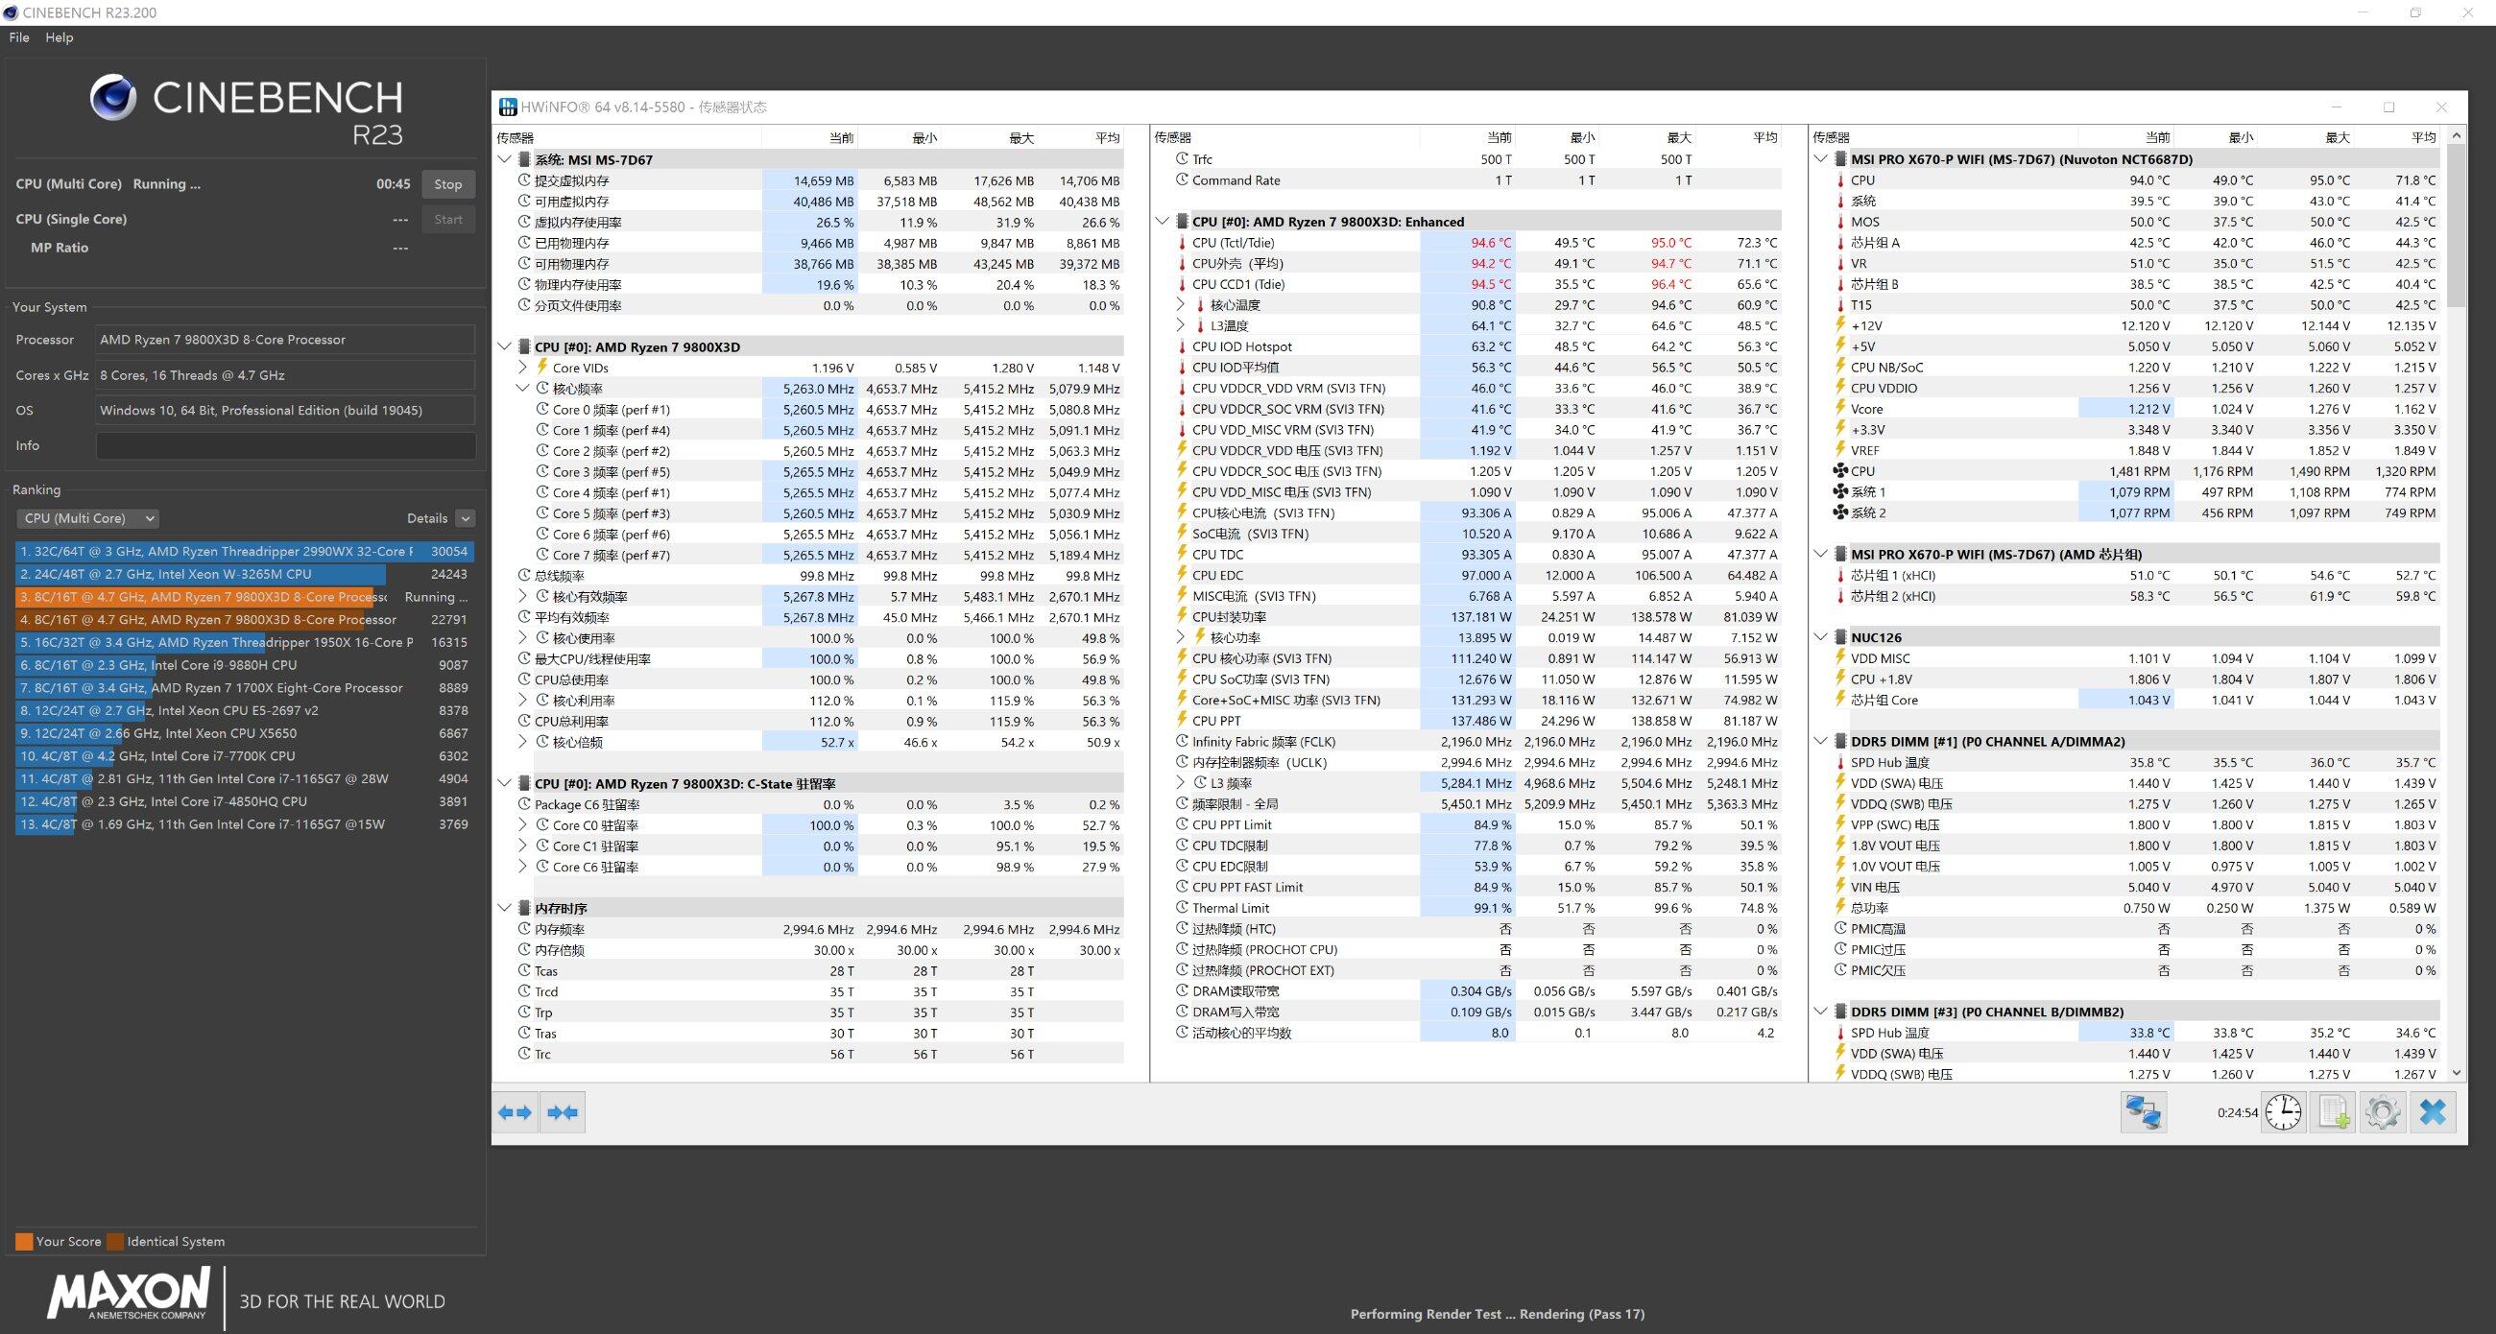Select ranking entry Intel Core i9-9880H CPU
The height and width of the screenshot is (1334, 2496).
tap(244, 664)
